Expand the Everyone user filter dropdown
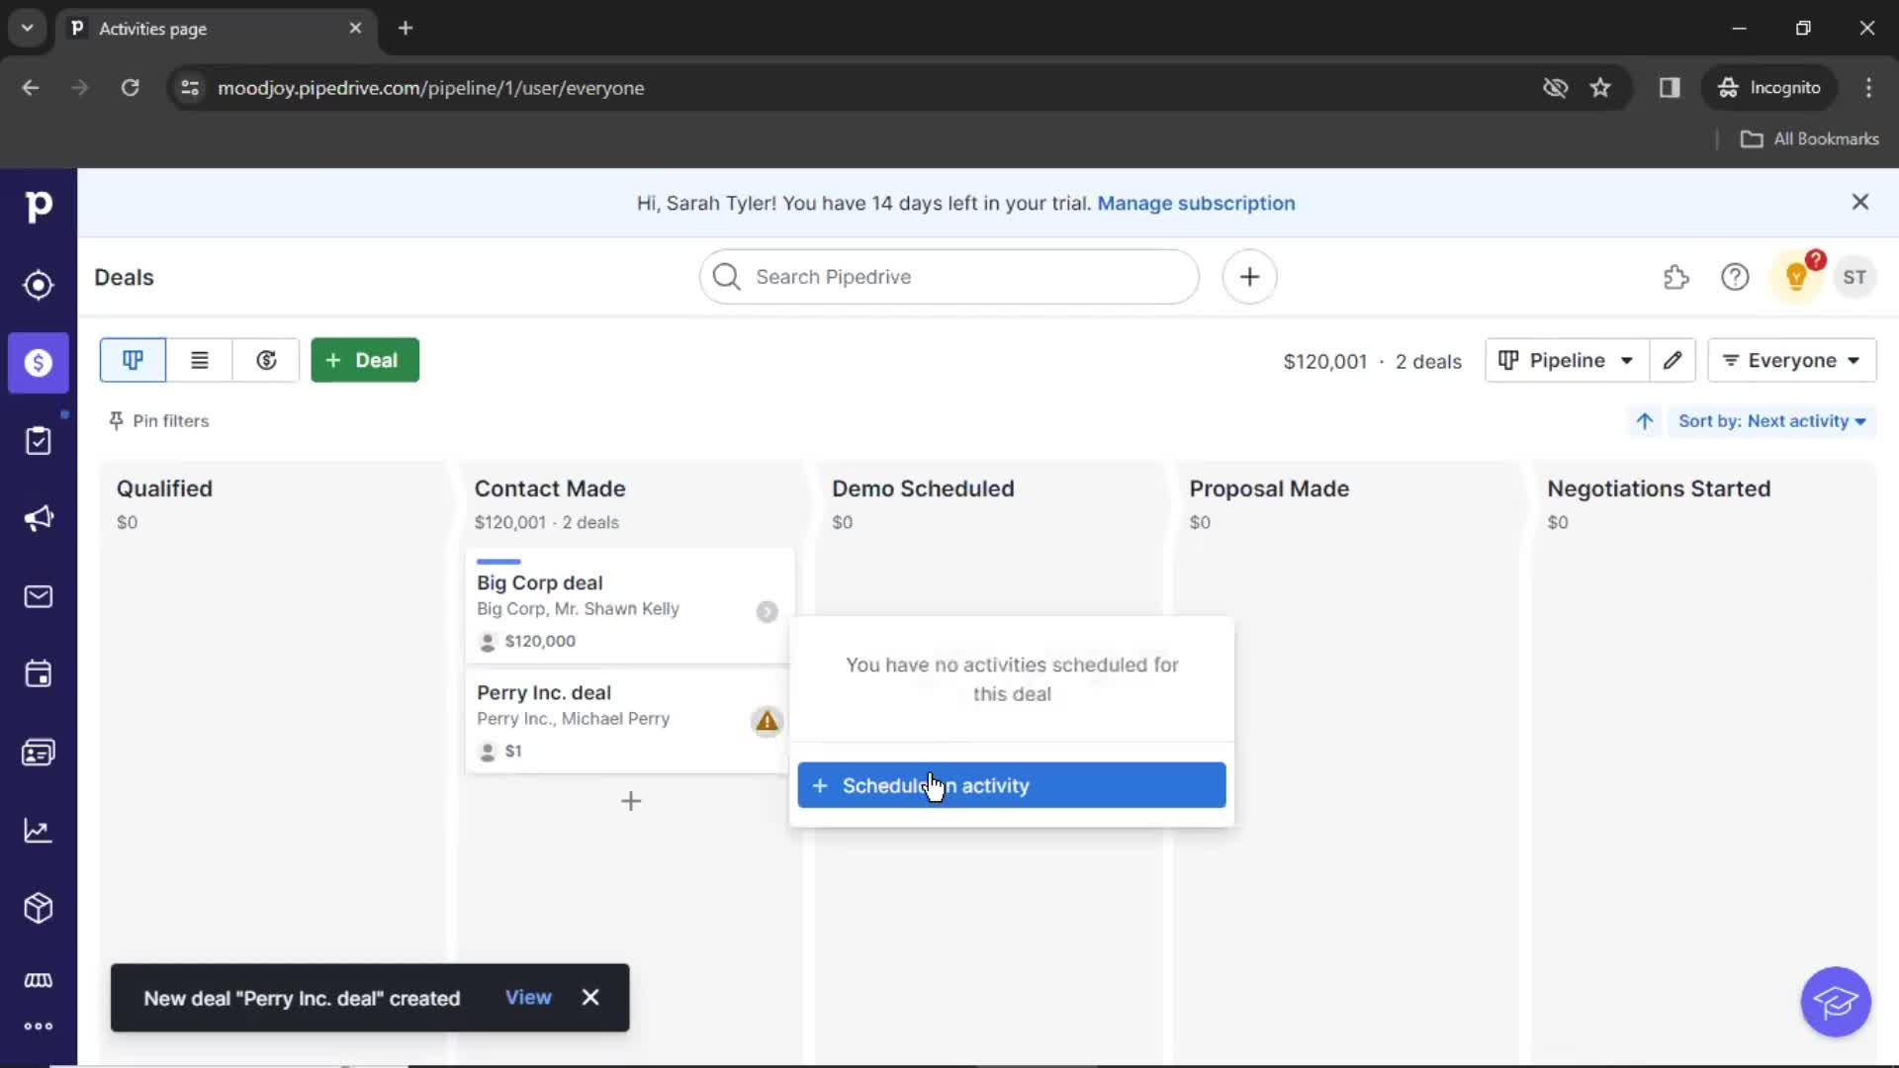Image resolution: width=1899 pixels, height=1068 pixels. click(1793, 359)
